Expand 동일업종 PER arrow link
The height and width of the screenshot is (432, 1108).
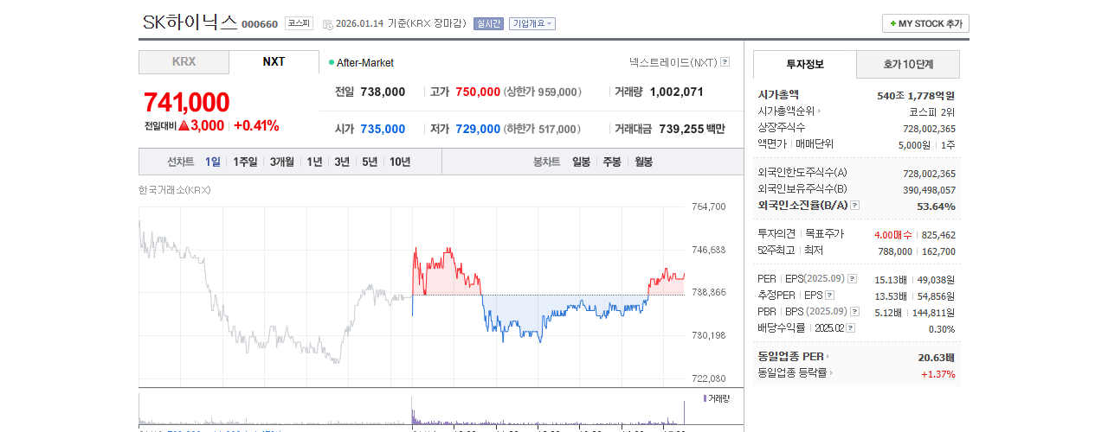(x=828, y=356)
